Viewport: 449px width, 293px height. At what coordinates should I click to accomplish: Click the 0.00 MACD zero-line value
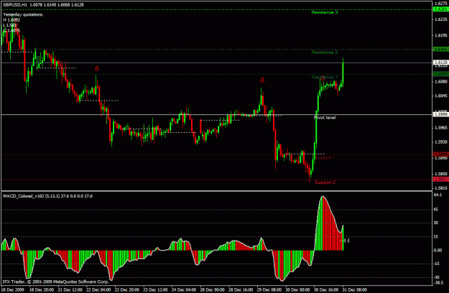coord(438,250)
